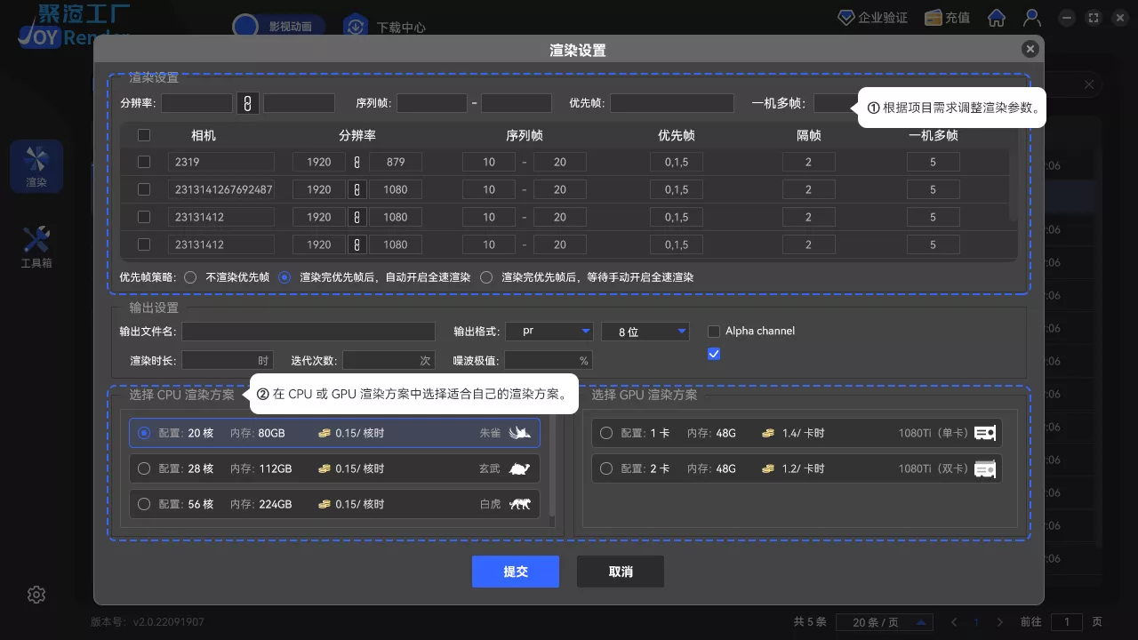Screen dimensions: 1138x640
Task: Click the 渲染时长 input field
Action: click(227, 360)
